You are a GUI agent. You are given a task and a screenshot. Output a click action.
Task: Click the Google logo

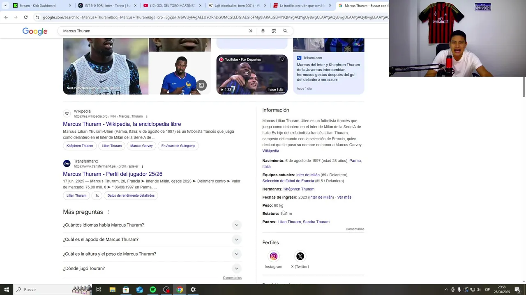(x=35, y=31)
